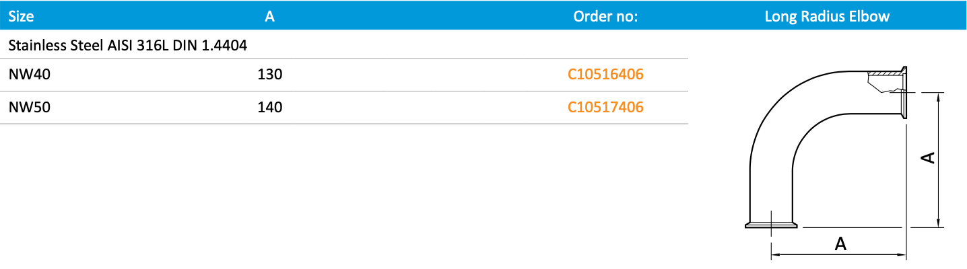Screen dimensions: 967x269
Task: Click the Size column header
Action: tap(21, 17)
